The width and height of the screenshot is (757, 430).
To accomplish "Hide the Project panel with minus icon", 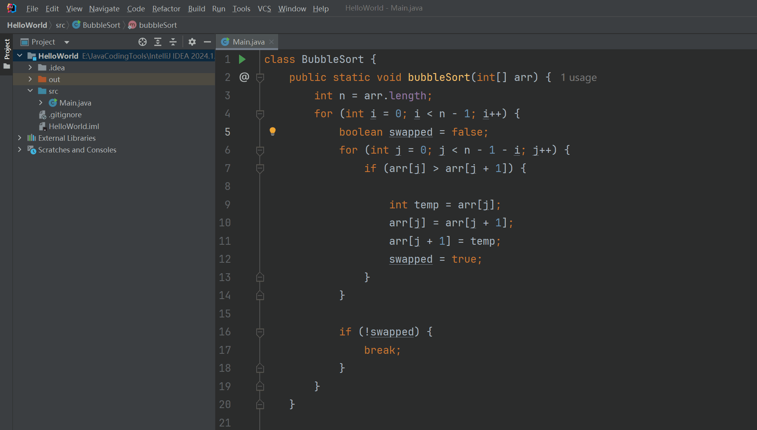I will point(207,42).
